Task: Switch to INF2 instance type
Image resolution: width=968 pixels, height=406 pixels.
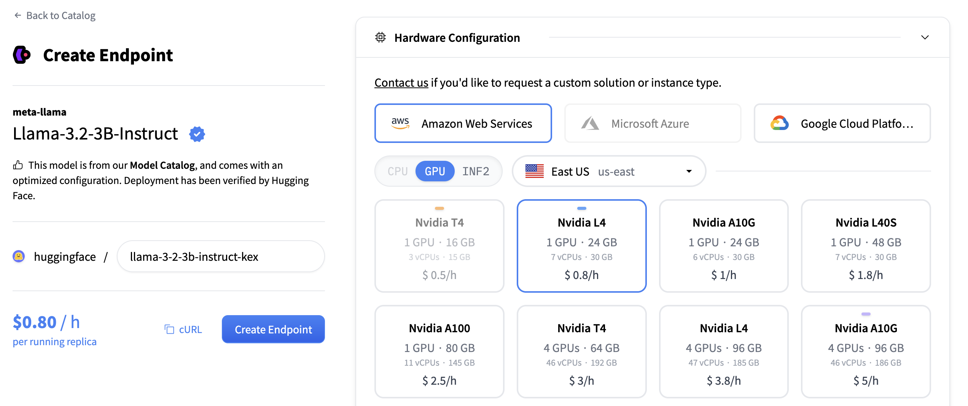Action: [476, 171]
